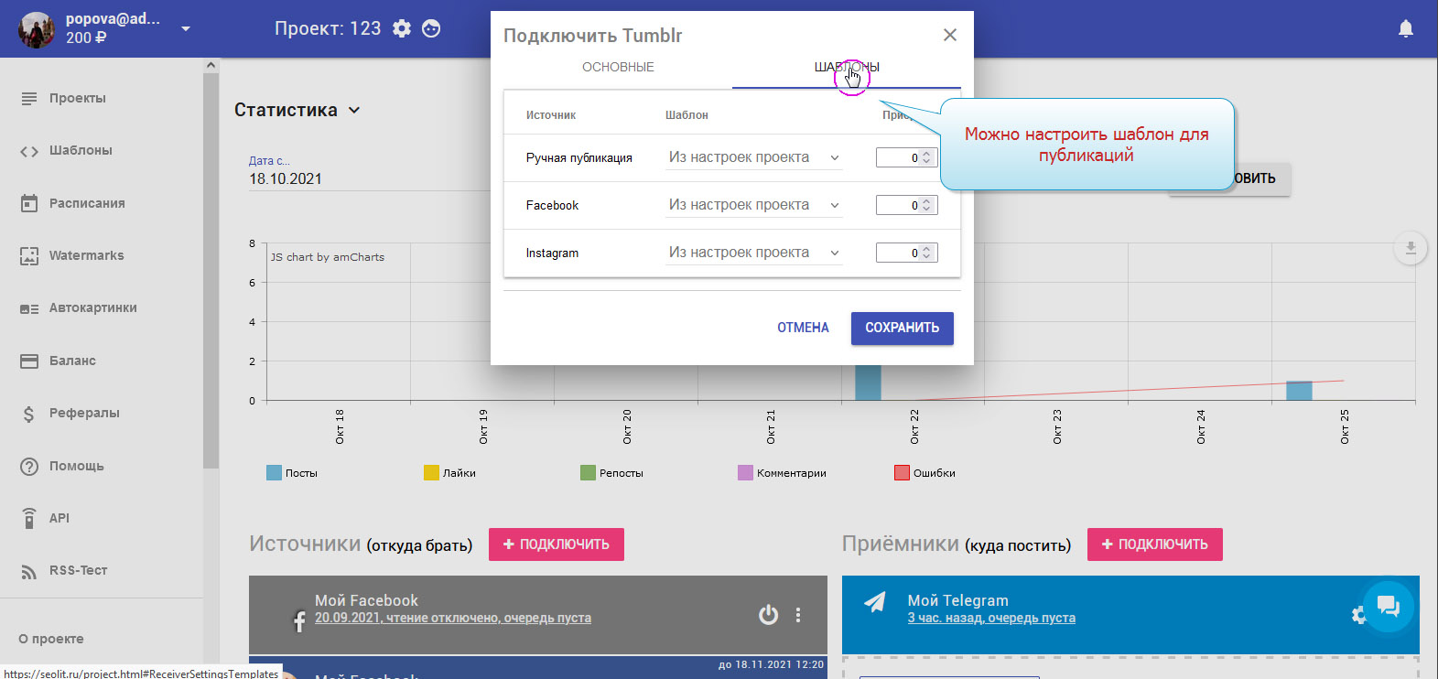
Task: Open the chat support bubble
Action: (1388, 606)
